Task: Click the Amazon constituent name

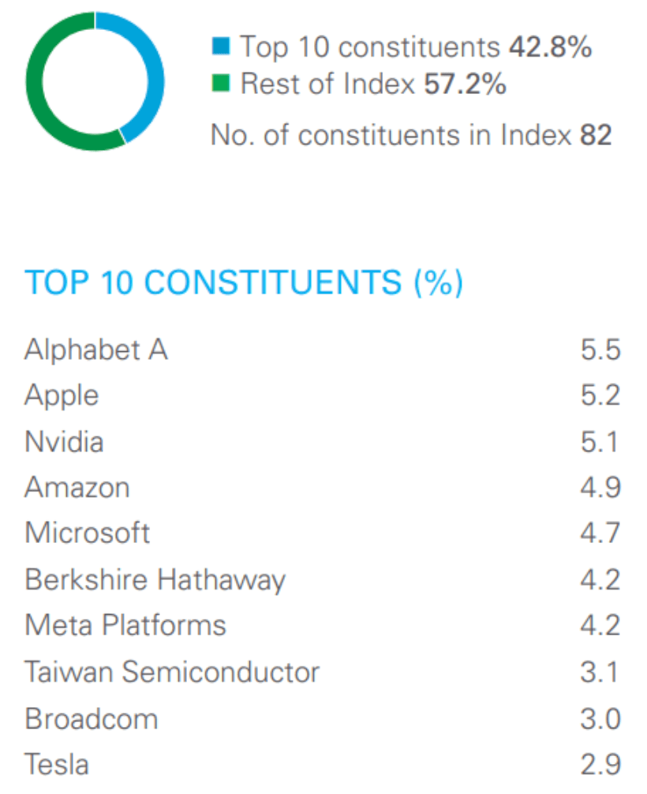Action: (77, 487)
